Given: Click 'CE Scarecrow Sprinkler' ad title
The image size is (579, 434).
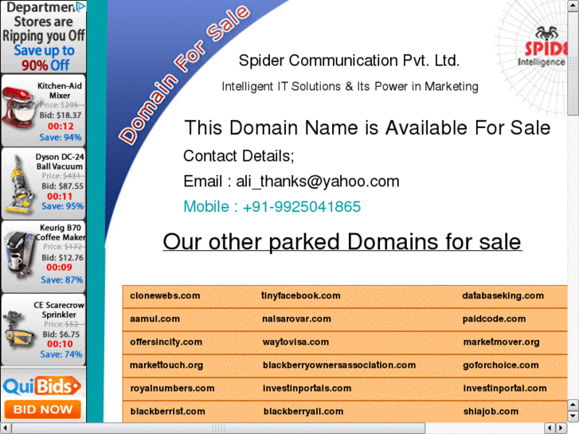Looking at the screenshot, I should pyautogui.click(x=59, y=310).
